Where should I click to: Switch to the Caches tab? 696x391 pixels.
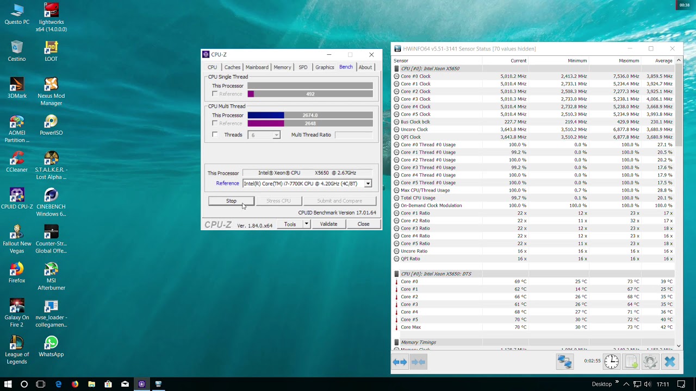[232, 67]
